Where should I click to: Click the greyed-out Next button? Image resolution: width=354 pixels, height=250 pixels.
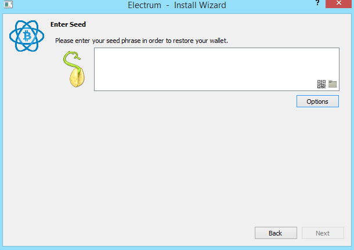click(323, 233)
